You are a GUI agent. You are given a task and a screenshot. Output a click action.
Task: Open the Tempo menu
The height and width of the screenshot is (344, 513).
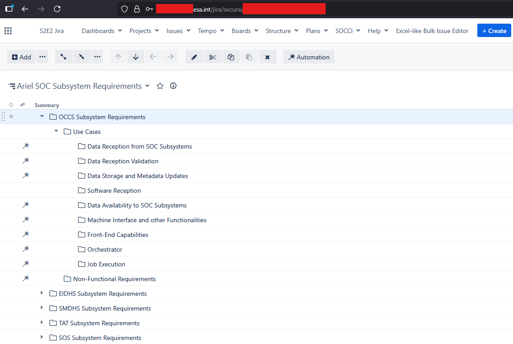210,31
